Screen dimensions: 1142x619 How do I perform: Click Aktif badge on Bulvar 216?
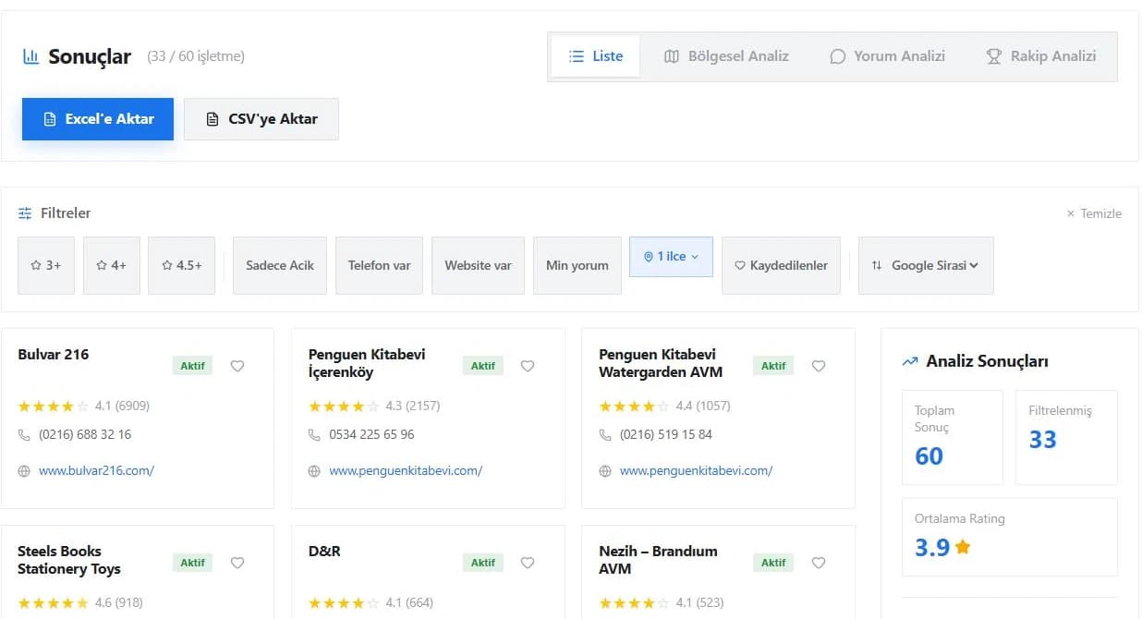tap(192, 366)
